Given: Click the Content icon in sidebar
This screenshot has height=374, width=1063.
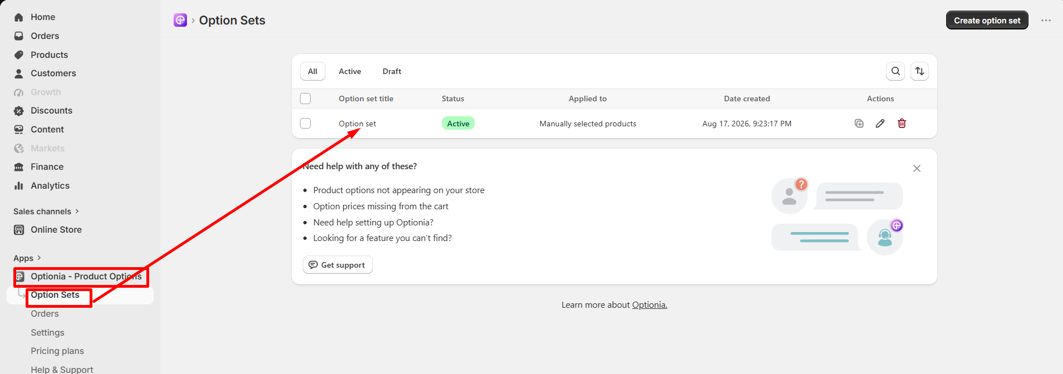Looking at the screenshot, I should point(19,130).
